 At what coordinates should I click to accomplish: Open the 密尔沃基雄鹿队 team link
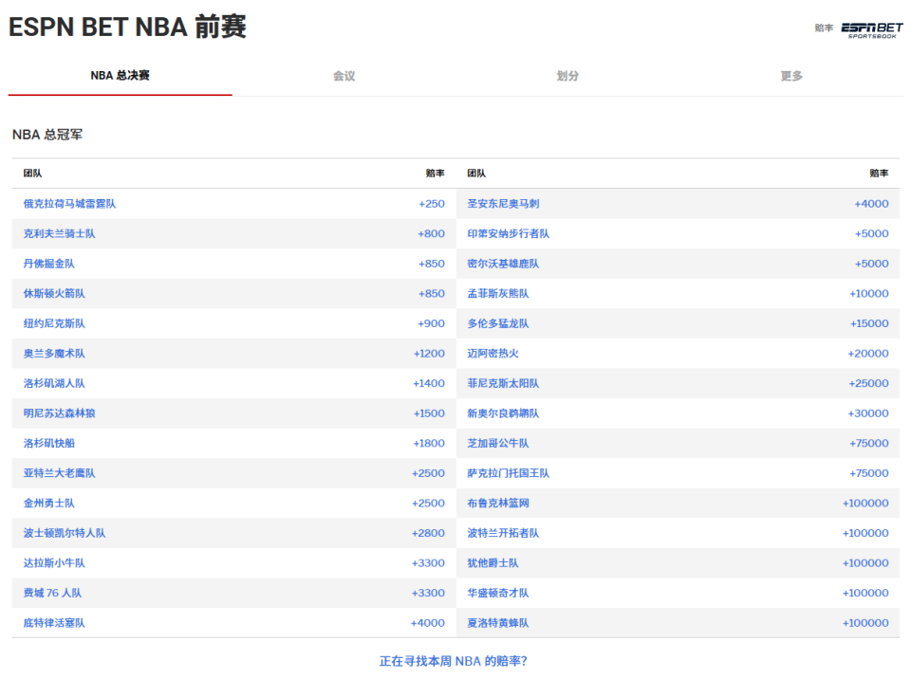click(x=503, y=264)
